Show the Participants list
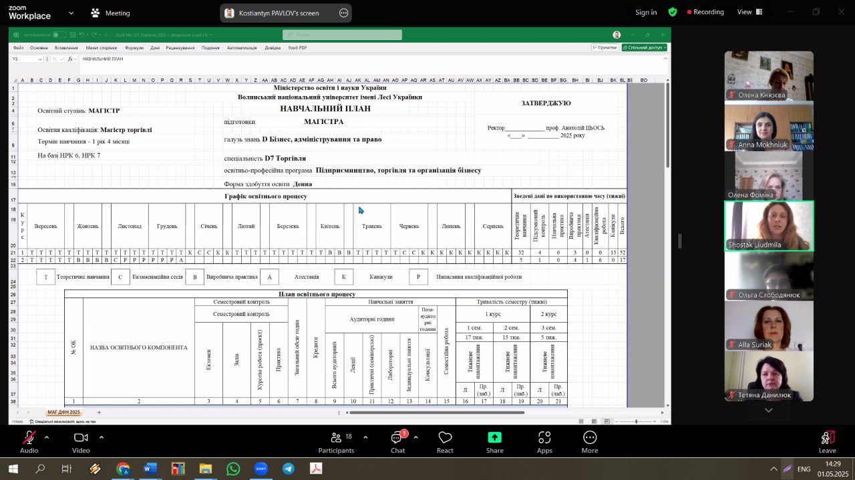 (x=336, y=442)
